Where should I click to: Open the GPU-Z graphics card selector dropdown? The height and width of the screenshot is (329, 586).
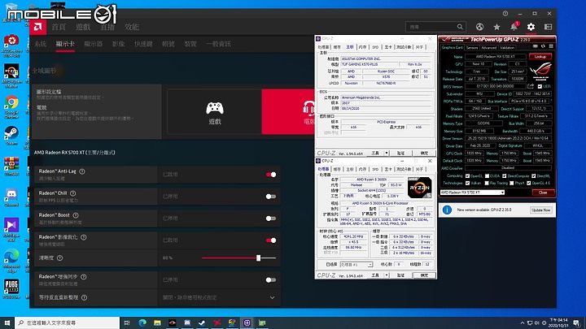click(x=472, y=193)
